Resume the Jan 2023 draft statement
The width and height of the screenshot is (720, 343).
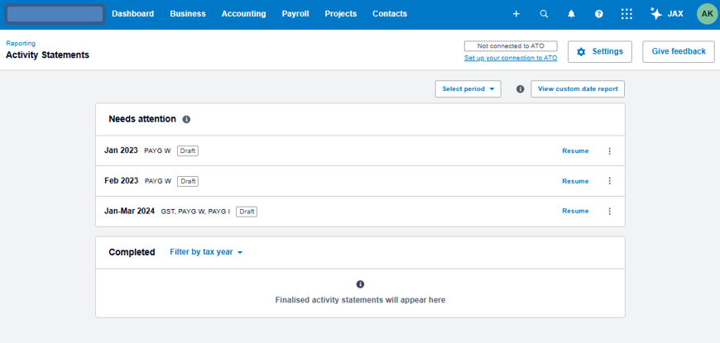(x=575, y=151)
